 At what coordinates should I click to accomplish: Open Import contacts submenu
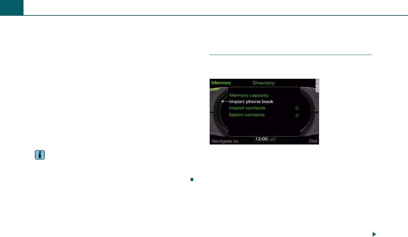(247, 108)
